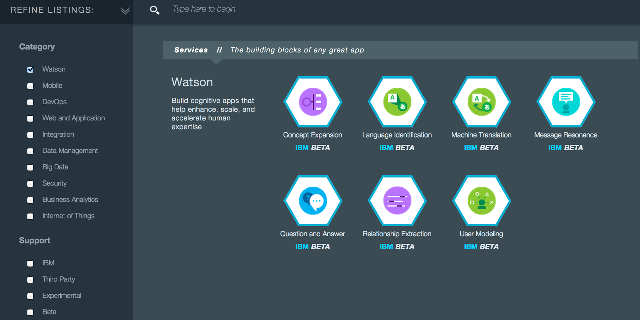Check the Web and Application checkbox
Image resolution: width=640 pixels, height=320 pixels.
(30, 118)
